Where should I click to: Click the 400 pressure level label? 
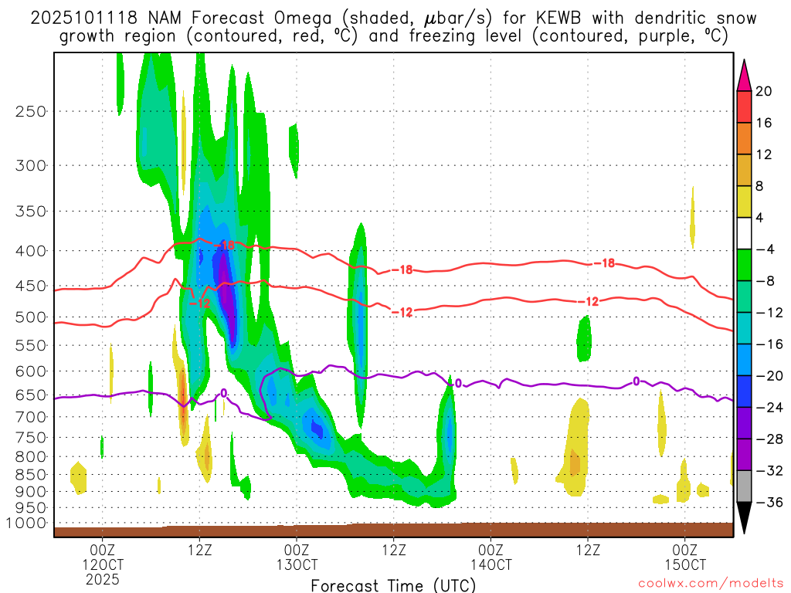pyautogui.click(x=31, y=251)
